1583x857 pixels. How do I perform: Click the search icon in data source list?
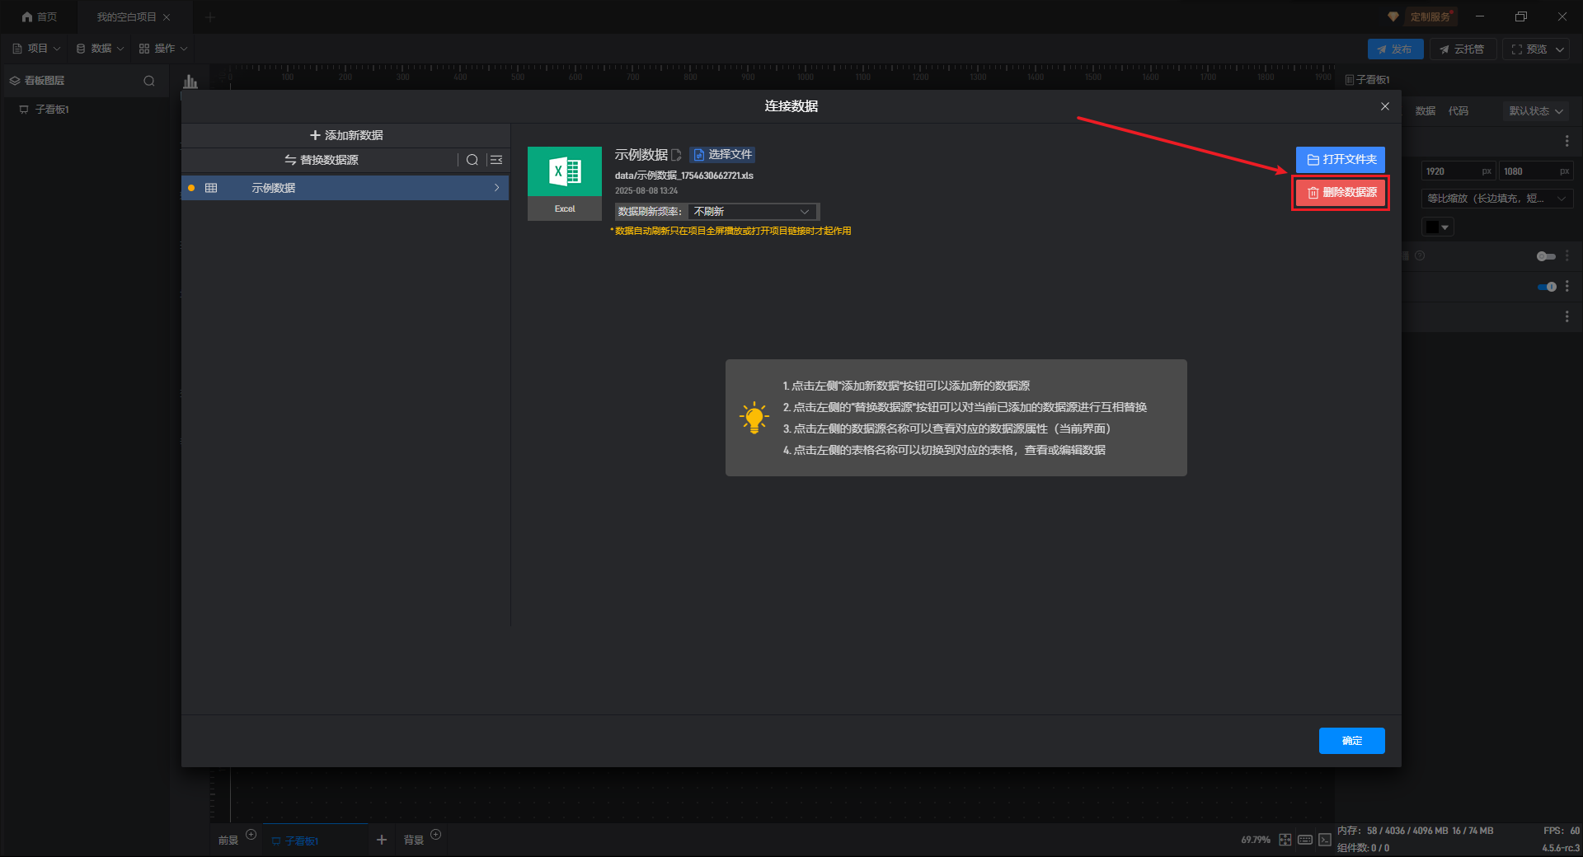click(472, 160)
